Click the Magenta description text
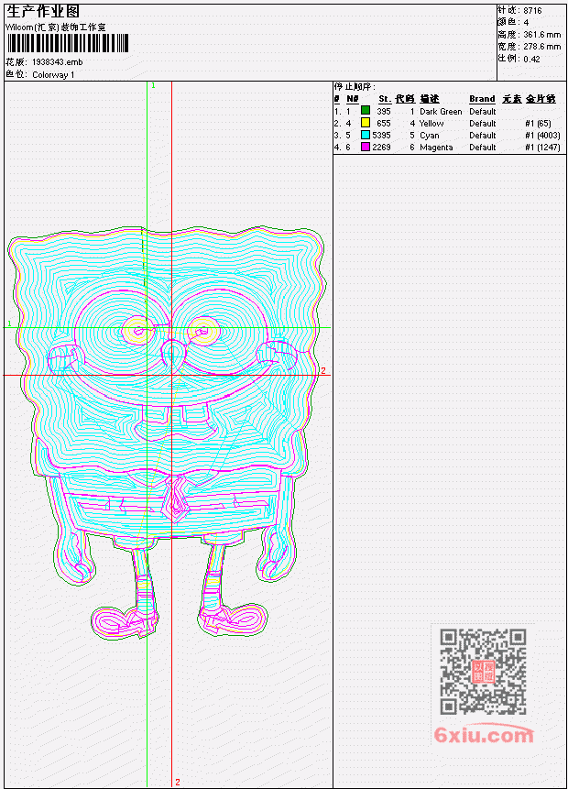Viewport: 568px width, 789px height. (436, 148)
